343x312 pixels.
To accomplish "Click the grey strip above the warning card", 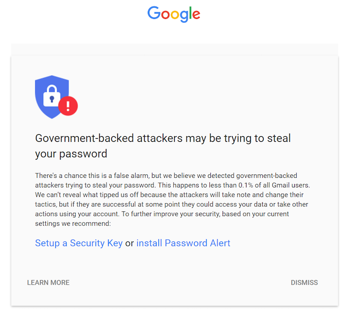I will [174, 49].
